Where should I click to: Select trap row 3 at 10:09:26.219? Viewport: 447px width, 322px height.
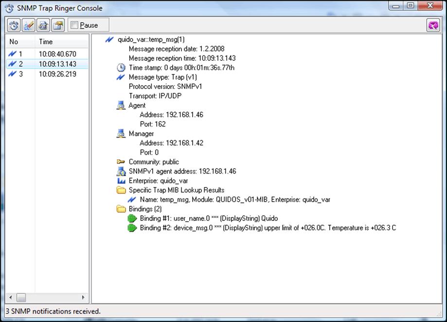coord(47,74)
